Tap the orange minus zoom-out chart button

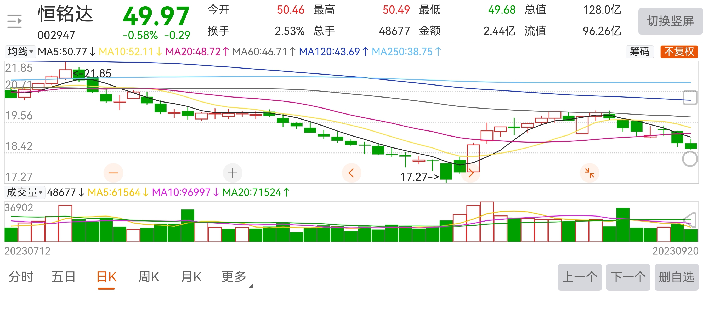point(113,173)
